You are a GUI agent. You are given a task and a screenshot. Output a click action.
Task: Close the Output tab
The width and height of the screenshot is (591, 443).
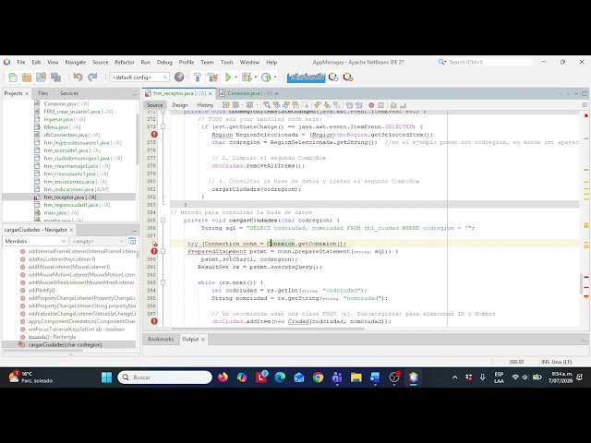tap(203, 340)
